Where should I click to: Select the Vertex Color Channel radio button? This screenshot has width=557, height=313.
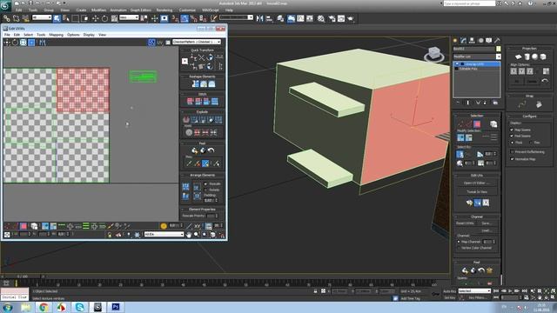(459, 248)
